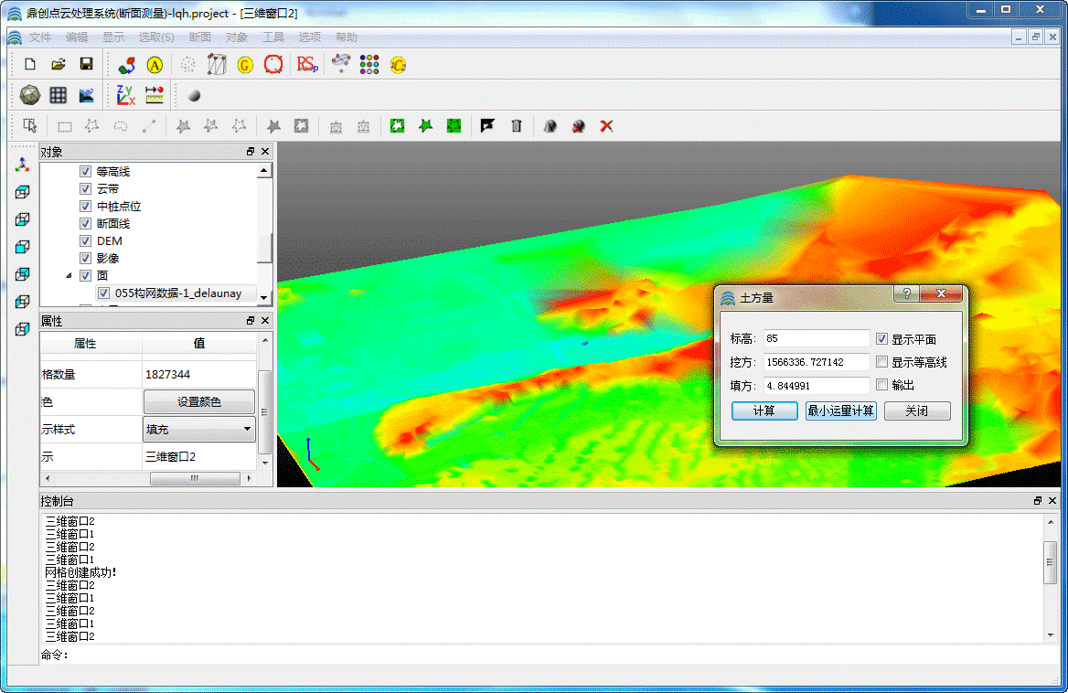This screenshot has height=693, width=1068.
Task: Open the 工具 menu
Action: [x=273, y=37]
